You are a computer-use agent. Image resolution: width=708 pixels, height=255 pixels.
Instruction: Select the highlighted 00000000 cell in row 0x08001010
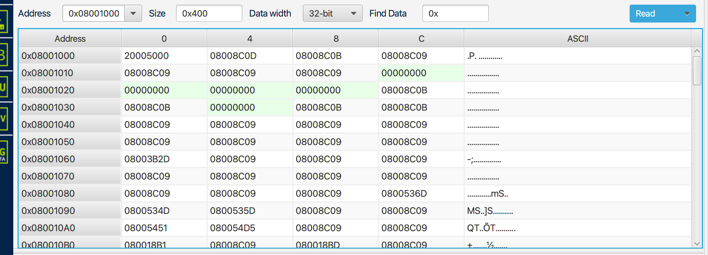pos(403,73)
